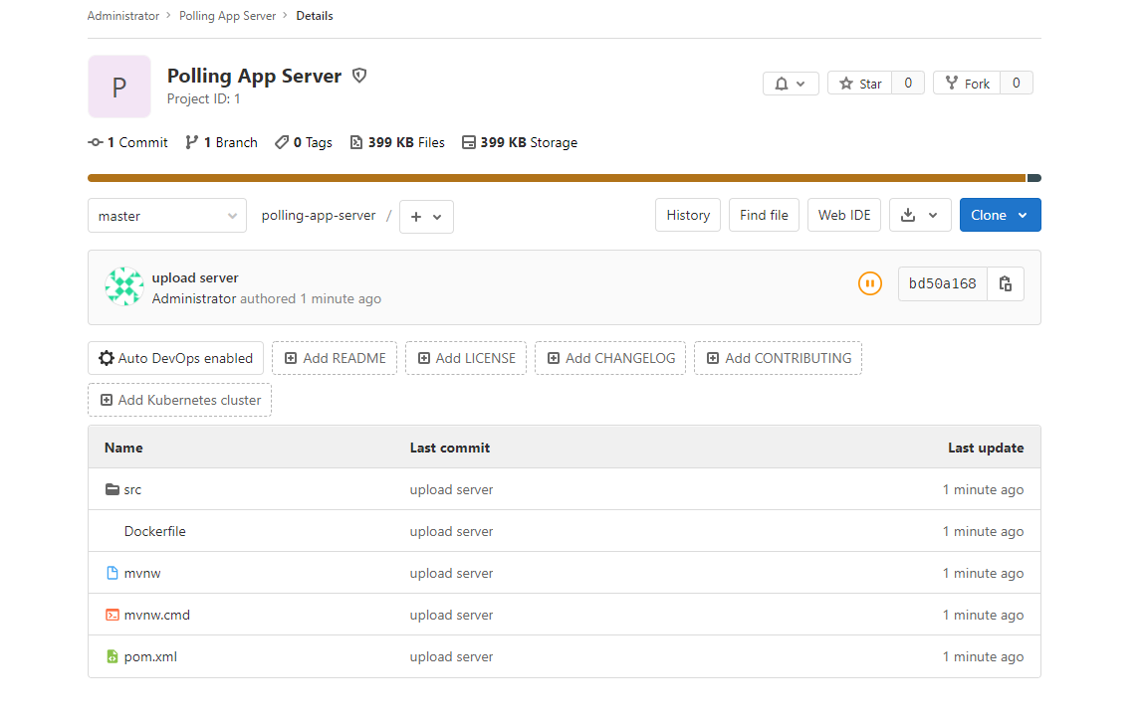Screen dimensions: 1144x721
Task: Click the project visibility shield icon
Action: 359,76
